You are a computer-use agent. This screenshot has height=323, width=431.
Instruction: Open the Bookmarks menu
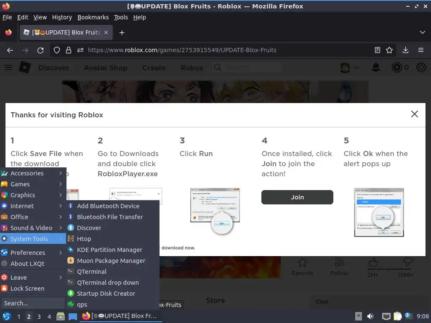[93, 17]
